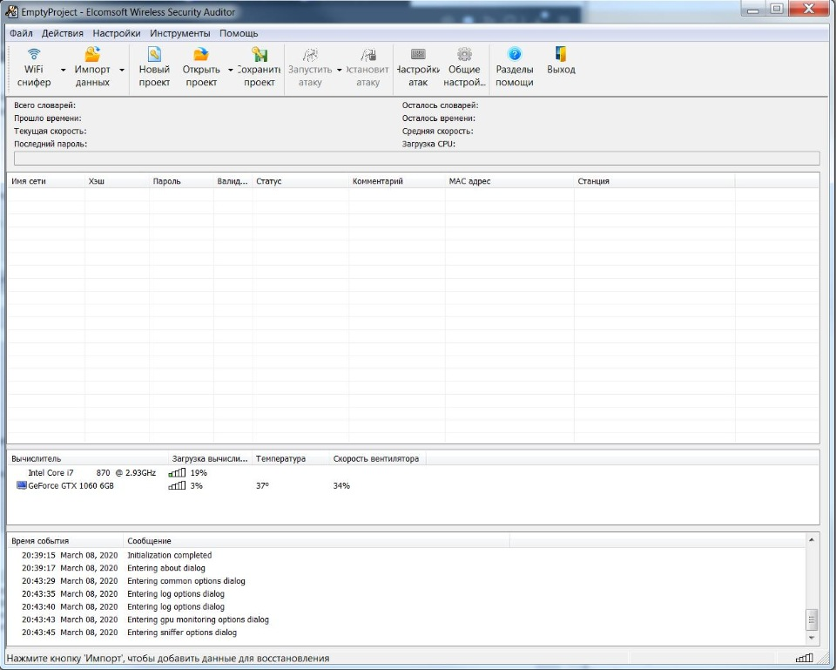The image size is (836, 670).
Task: Click the Сообщение log header
Action: coord(316,540)
